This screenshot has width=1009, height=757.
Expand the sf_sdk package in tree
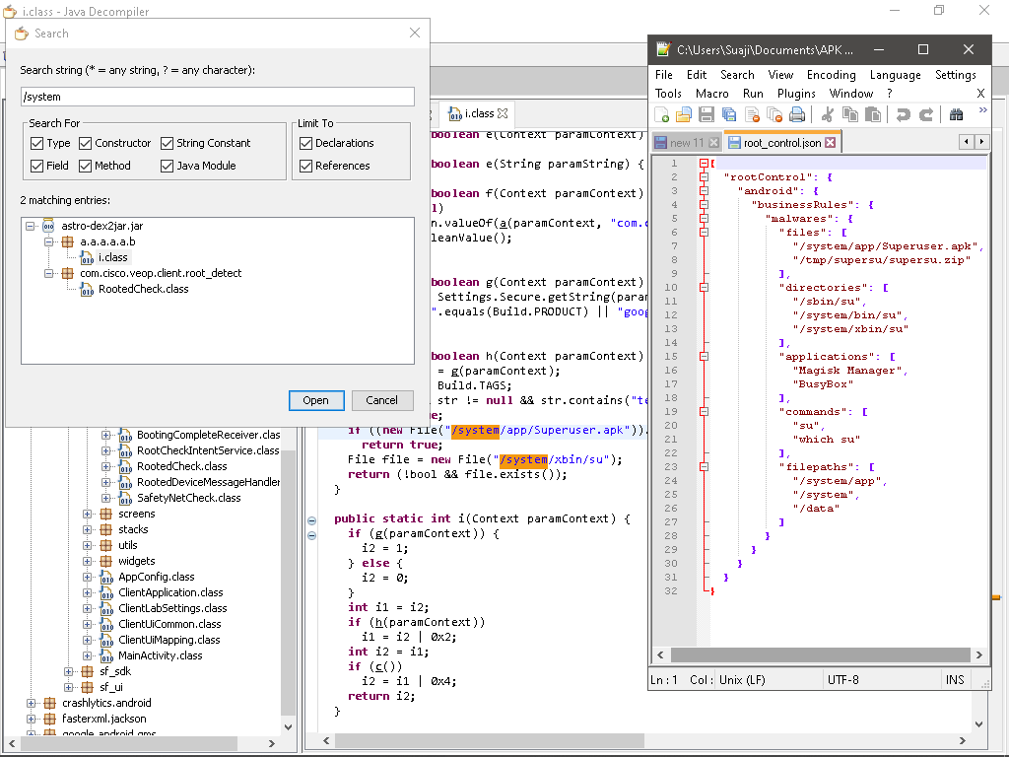tap(68, 671)
